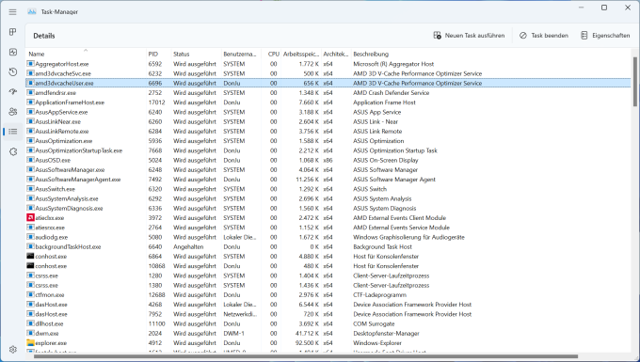
Task: Open the App history page icon
Action: (12, 71)
